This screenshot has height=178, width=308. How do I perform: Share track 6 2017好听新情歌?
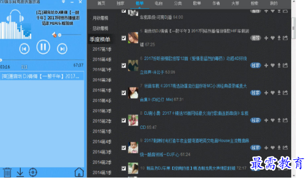pyautogui.click(x=285, y=66)
